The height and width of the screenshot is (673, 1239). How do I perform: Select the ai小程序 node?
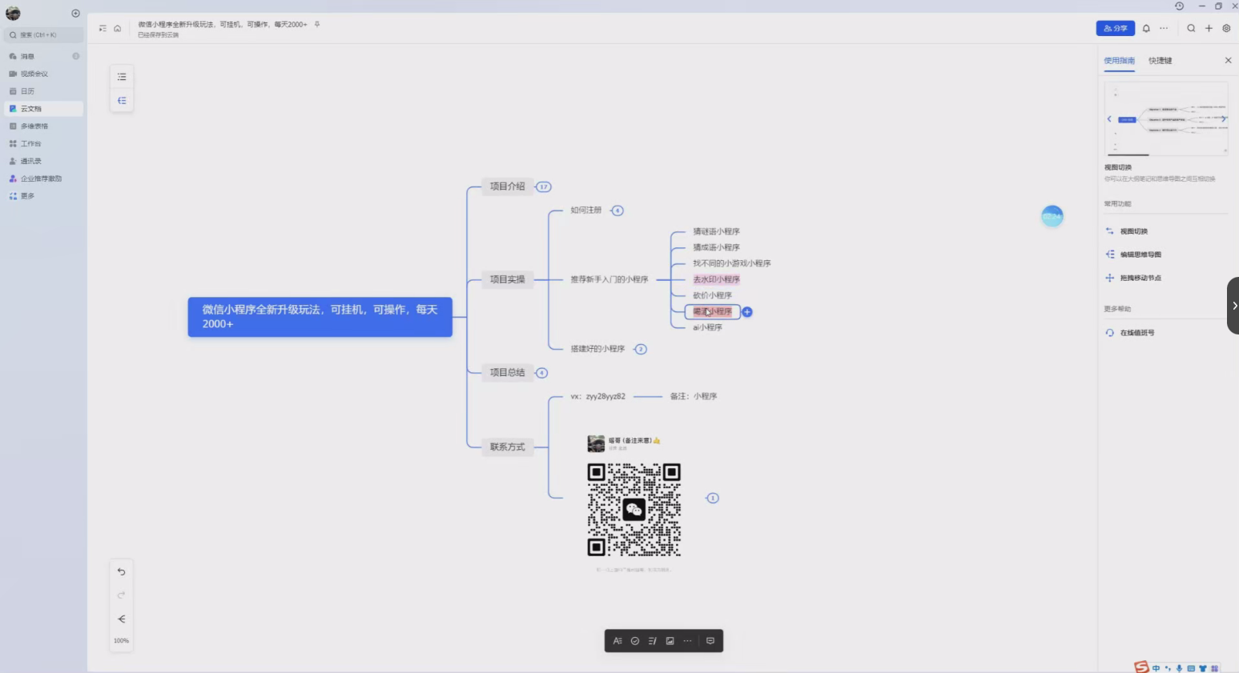707,327
